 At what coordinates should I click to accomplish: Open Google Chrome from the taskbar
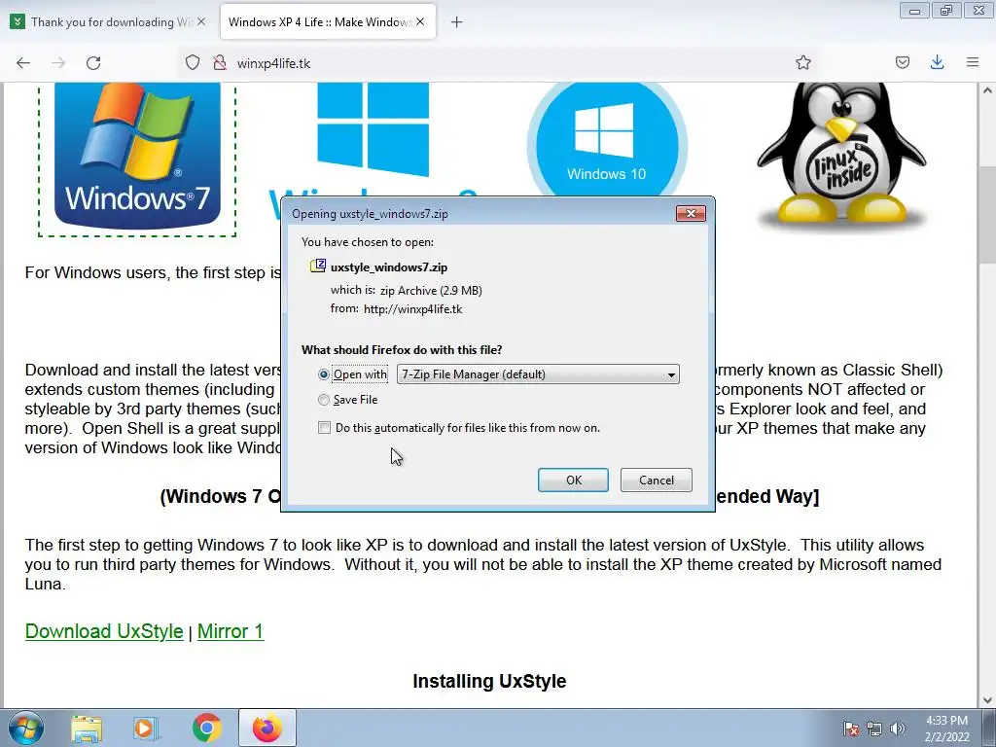coord(206,729)
